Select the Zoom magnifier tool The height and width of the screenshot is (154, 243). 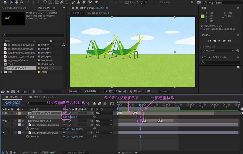click(x=22, y=2)
